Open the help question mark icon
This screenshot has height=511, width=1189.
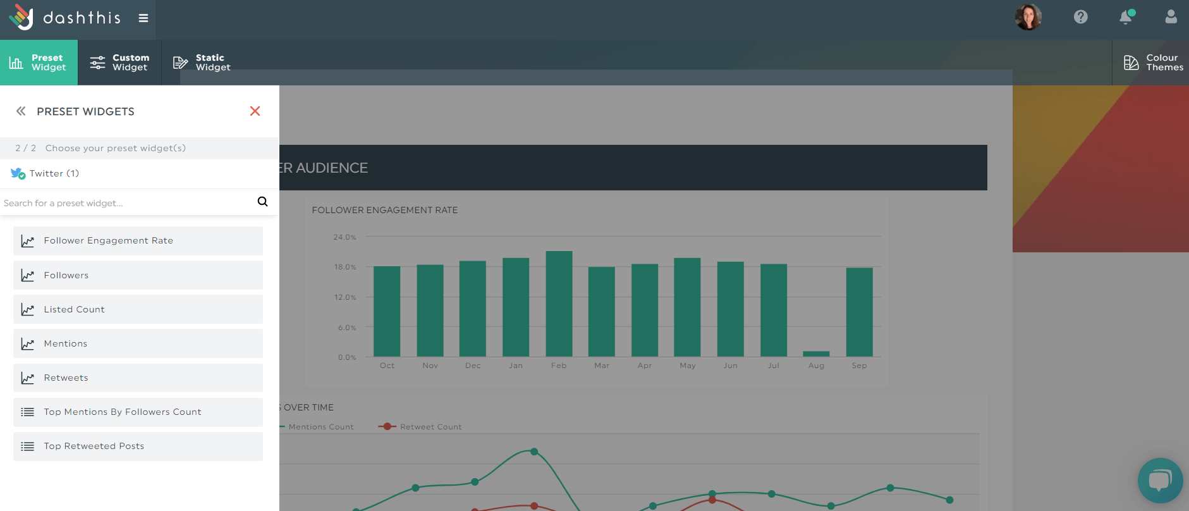tap(1081, 17)
